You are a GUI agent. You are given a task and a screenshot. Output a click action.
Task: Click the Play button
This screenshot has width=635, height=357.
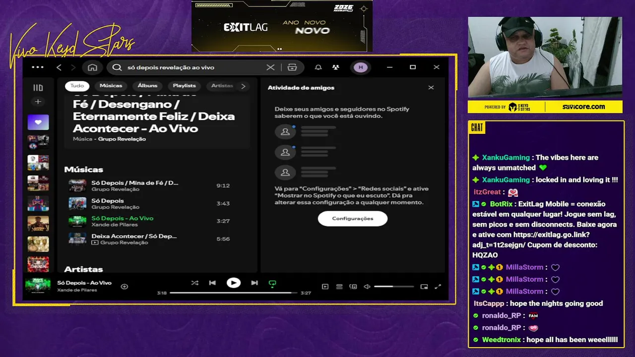(x=233, y=283)
